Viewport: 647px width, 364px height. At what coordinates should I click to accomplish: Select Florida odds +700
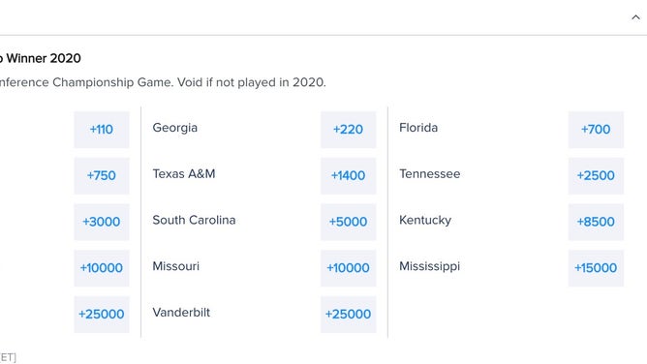click(x=596, y=130)
